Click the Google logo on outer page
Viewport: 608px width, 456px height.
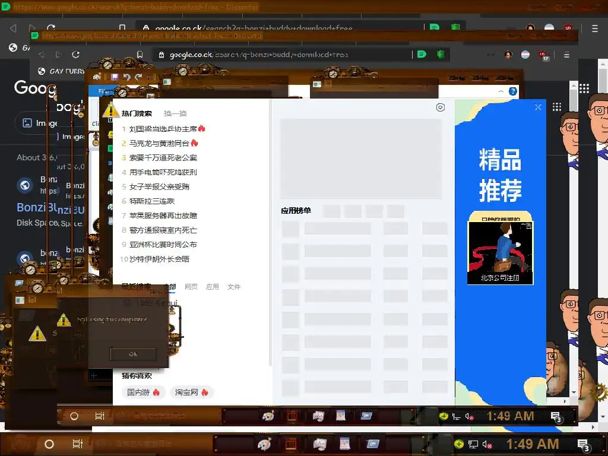35,88
